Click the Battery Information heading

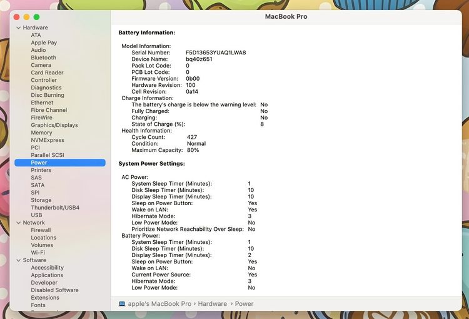(147, 33)
